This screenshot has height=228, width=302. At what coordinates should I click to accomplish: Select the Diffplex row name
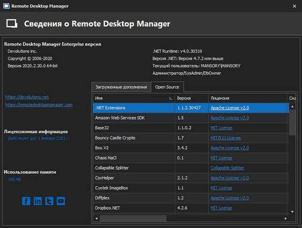102,198
